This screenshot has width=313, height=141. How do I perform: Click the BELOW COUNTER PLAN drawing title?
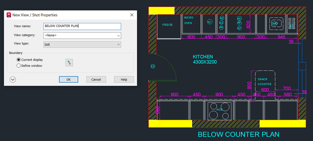click(239, 134)
